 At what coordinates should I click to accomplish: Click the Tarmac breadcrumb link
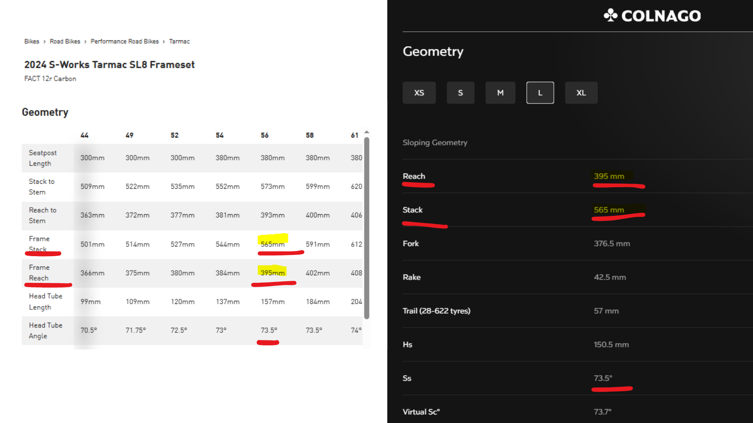(x=179, y=42)
